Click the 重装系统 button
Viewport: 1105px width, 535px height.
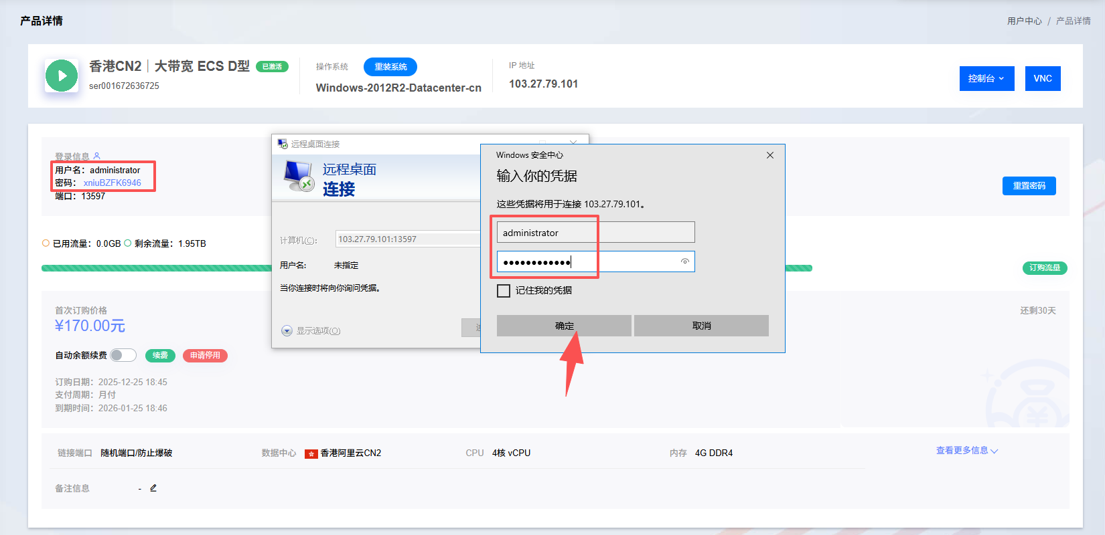pyautogui.click(x=390, y=67)
